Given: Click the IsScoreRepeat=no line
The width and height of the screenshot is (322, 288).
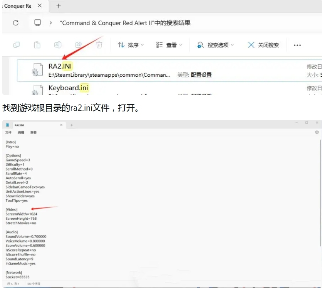Looking at the screenshot, I should pyautogui.click(x=21, y=250).
